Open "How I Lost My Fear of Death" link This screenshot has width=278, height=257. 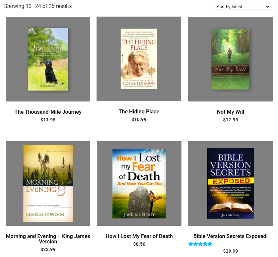pyautogui.click(x=139, y=236)
